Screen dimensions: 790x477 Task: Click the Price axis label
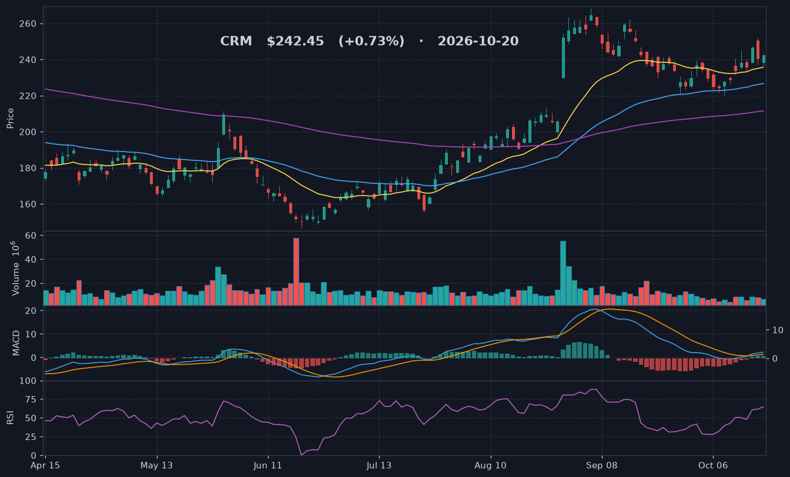10,119
